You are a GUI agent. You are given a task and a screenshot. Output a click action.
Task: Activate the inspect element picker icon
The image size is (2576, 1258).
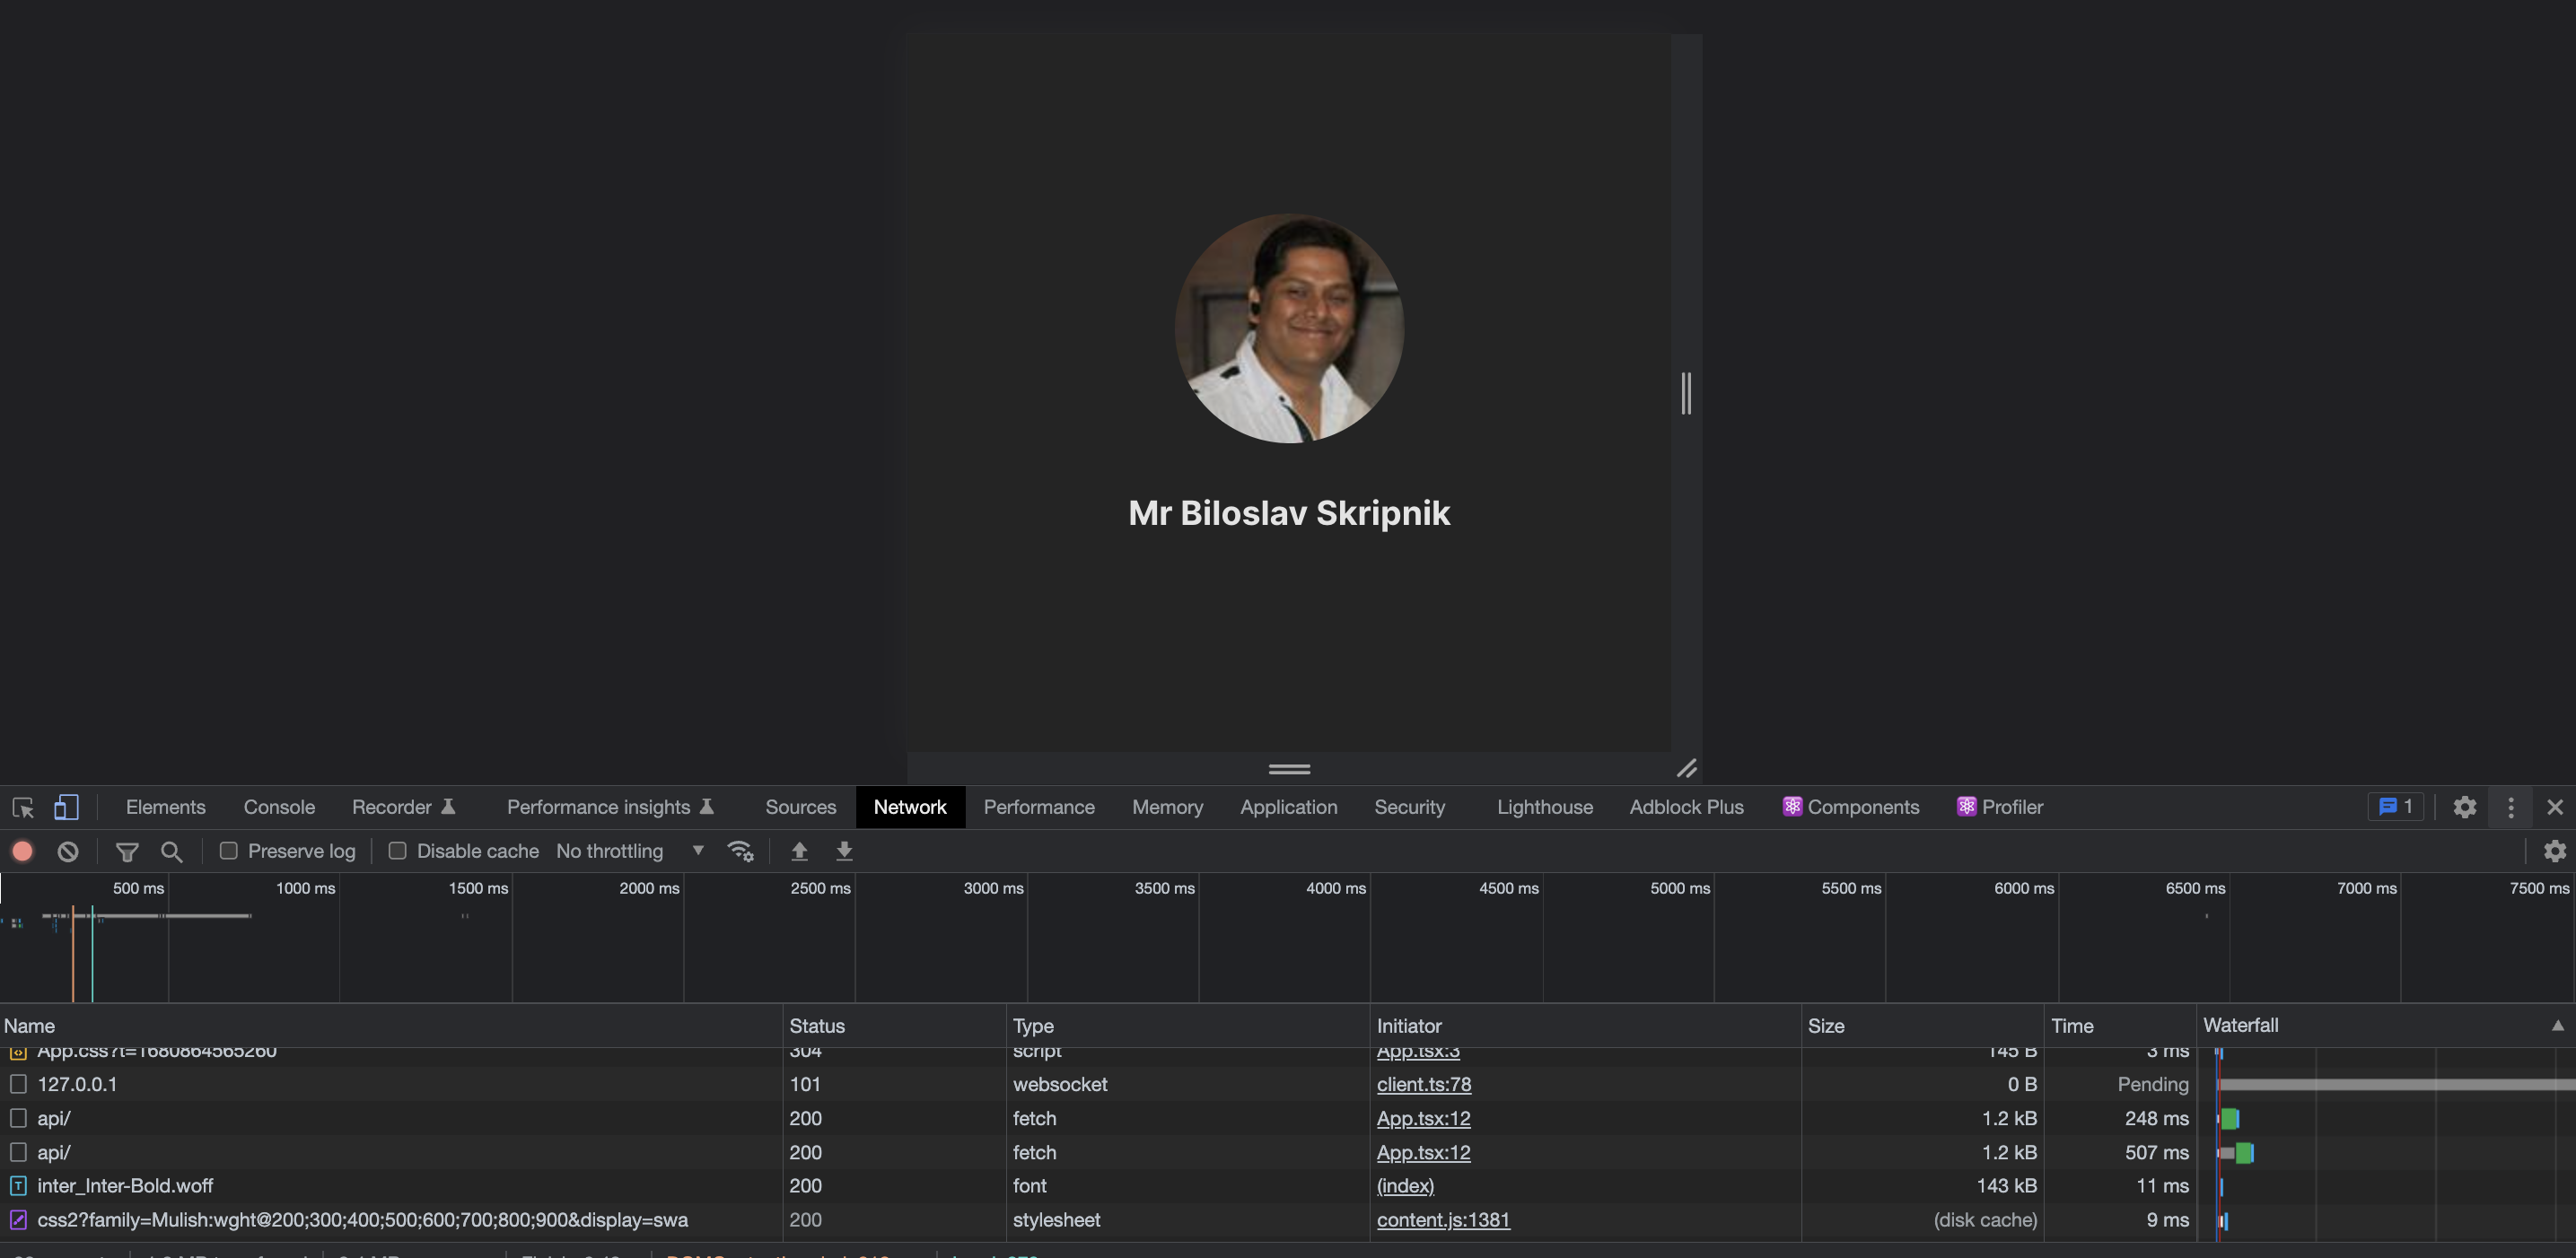coord(23,807)
